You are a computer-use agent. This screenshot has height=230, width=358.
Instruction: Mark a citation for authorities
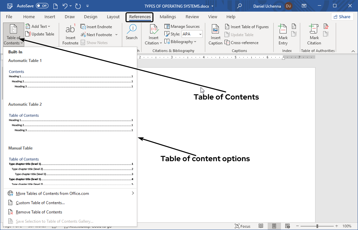[314, 34]
